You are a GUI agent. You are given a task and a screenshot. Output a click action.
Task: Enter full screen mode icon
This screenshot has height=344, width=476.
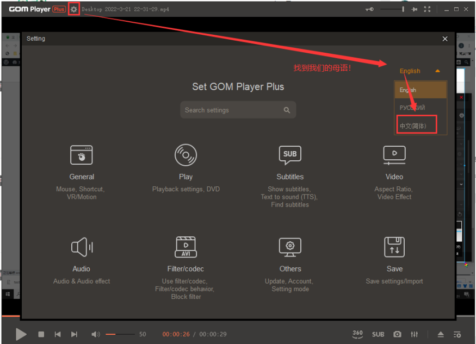427,9
